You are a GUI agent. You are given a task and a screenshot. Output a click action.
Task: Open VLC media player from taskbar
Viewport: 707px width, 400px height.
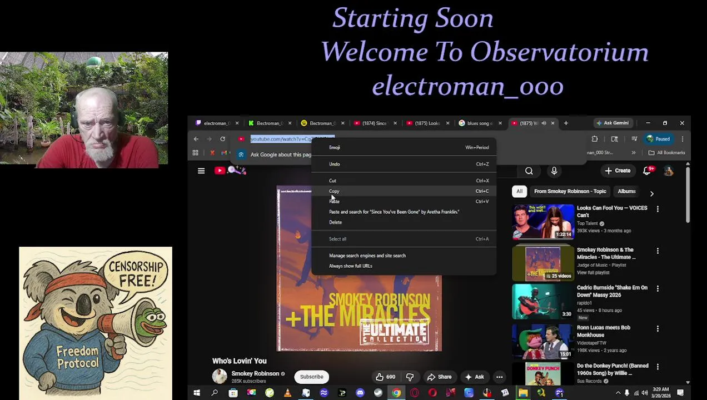(287, 393)
